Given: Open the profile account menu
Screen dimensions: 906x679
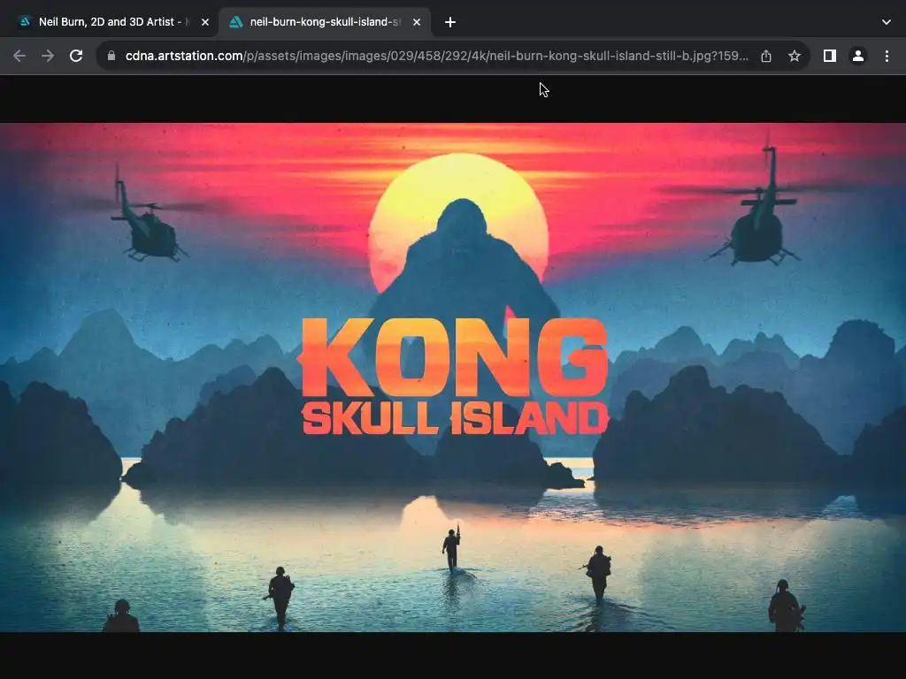Looking at the screenshot, I should click(x=858, y=56).
